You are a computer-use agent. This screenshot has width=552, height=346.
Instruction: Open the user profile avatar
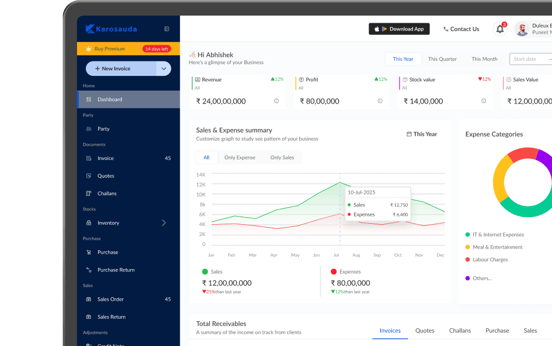click(522, 29)
